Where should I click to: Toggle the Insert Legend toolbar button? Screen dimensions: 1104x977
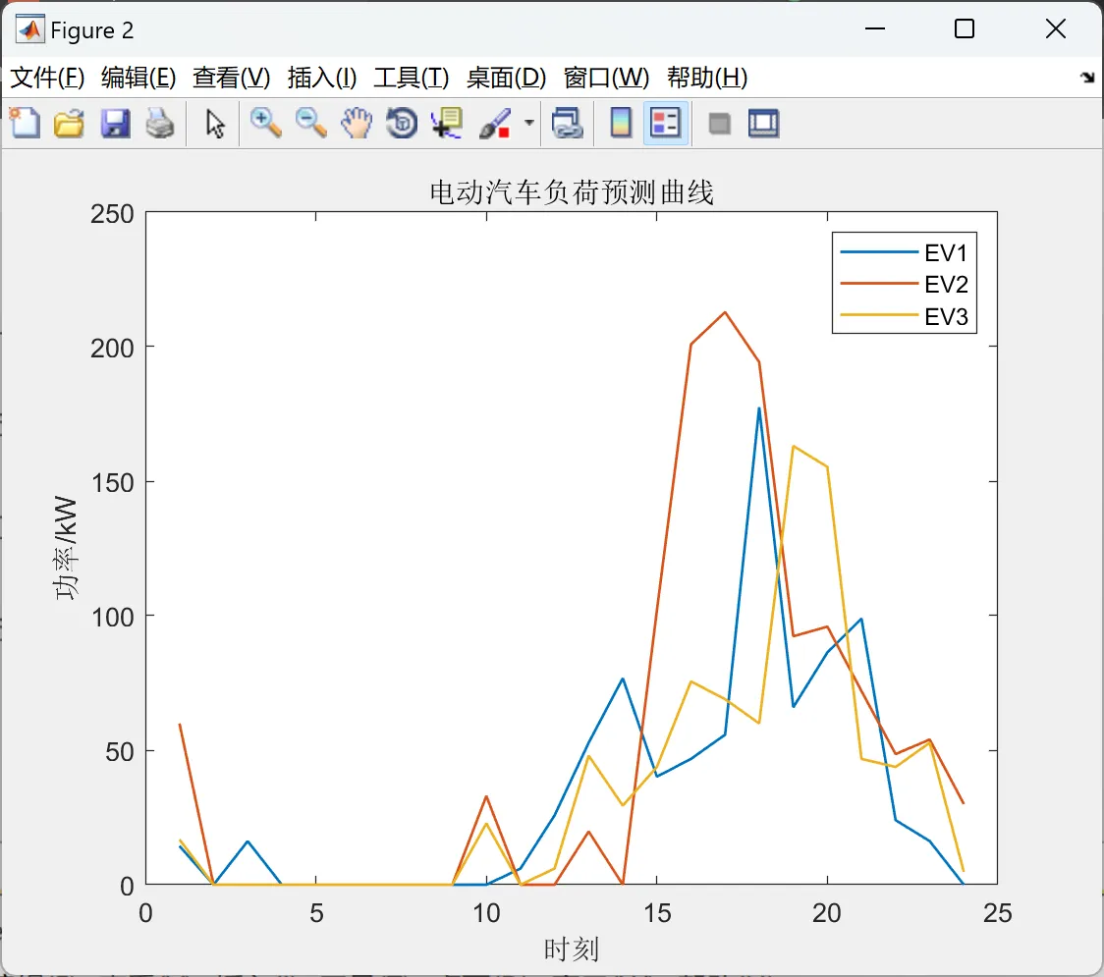pos(665,124)
